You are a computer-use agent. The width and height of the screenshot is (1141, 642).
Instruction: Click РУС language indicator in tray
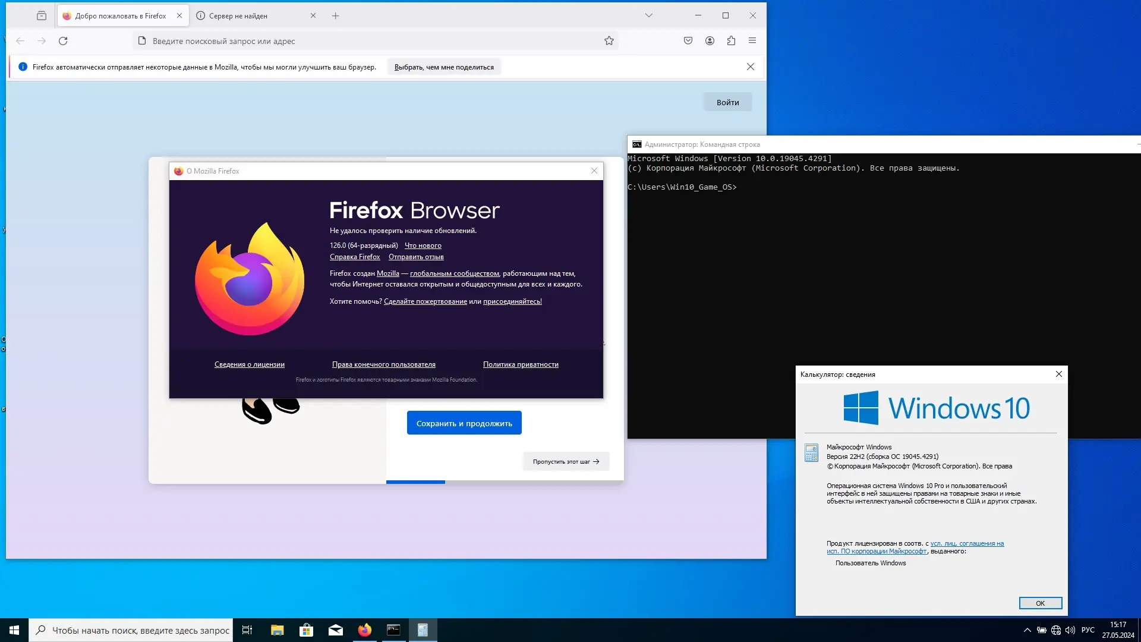tap(1088, 630)
